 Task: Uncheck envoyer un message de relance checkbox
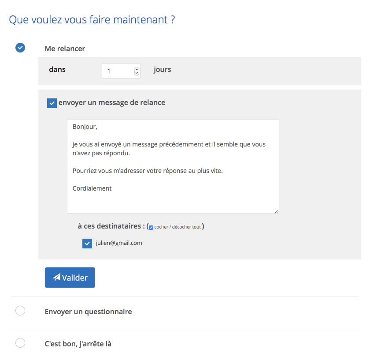52,103
